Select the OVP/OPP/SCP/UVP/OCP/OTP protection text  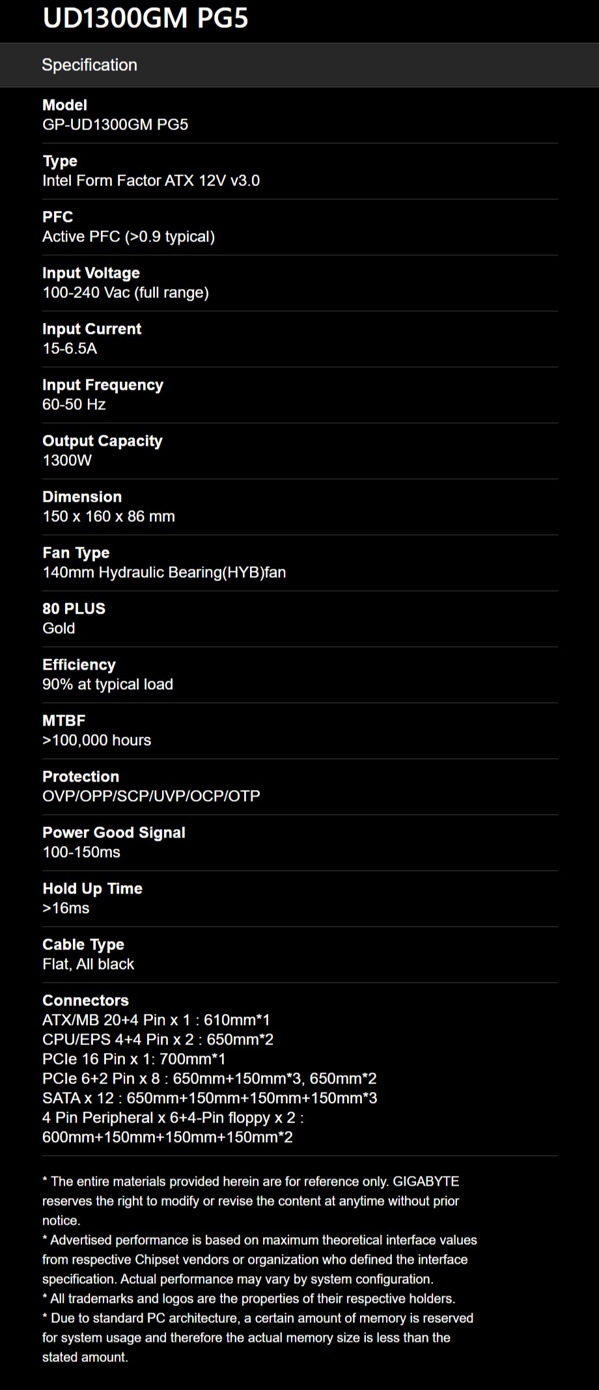[151, 796]
